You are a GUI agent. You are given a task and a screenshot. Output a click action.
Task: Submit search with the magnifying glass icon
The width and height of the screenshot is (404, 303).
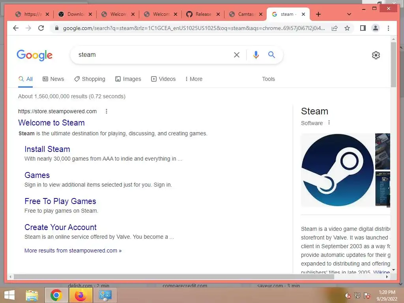[x=271, y=54]
